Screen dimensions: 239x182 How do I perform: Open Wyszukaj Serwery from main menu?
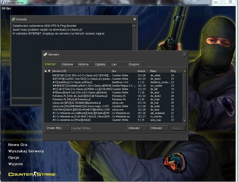[26, 151]
